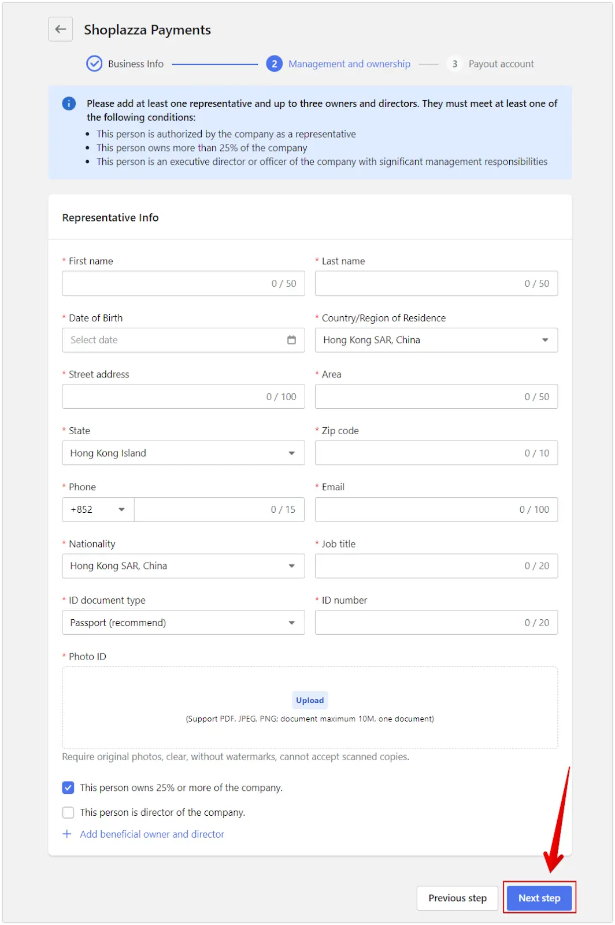The image size is (615, 925).
Task: Click the blue info icon in the notice
Action: coord(69,103)
